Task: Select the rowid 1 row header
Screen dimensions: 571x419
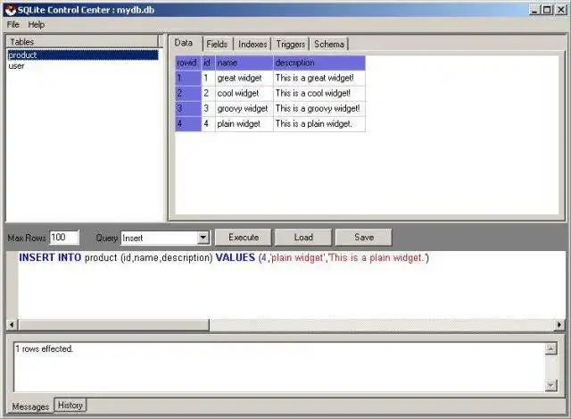Action: (x=188, y=78)
